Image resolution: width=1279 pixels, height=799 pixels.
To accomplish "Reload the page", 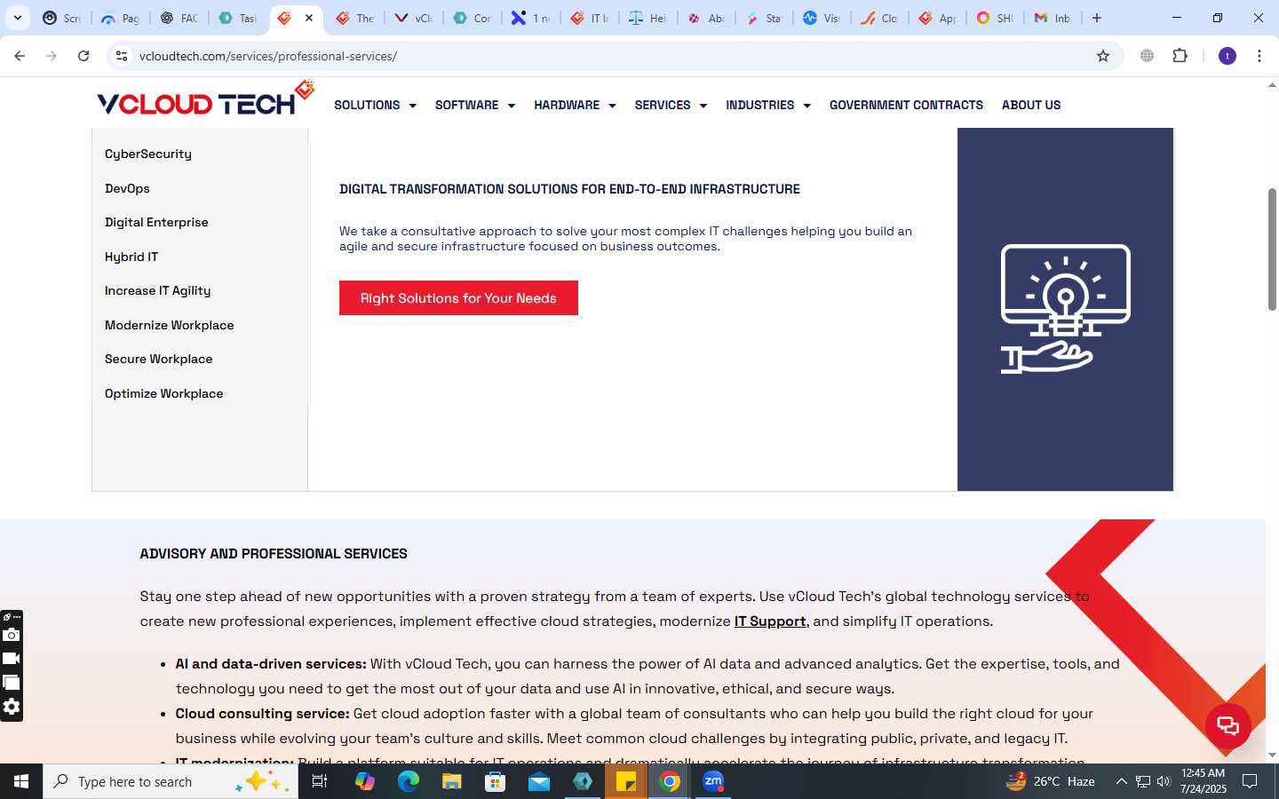I will point(83,56).
